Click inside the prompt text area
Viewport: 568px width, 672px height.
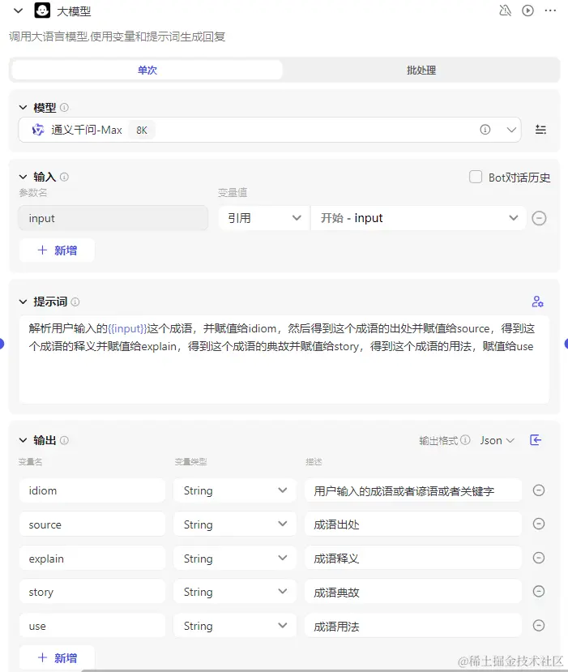click(x=284, y=360)
